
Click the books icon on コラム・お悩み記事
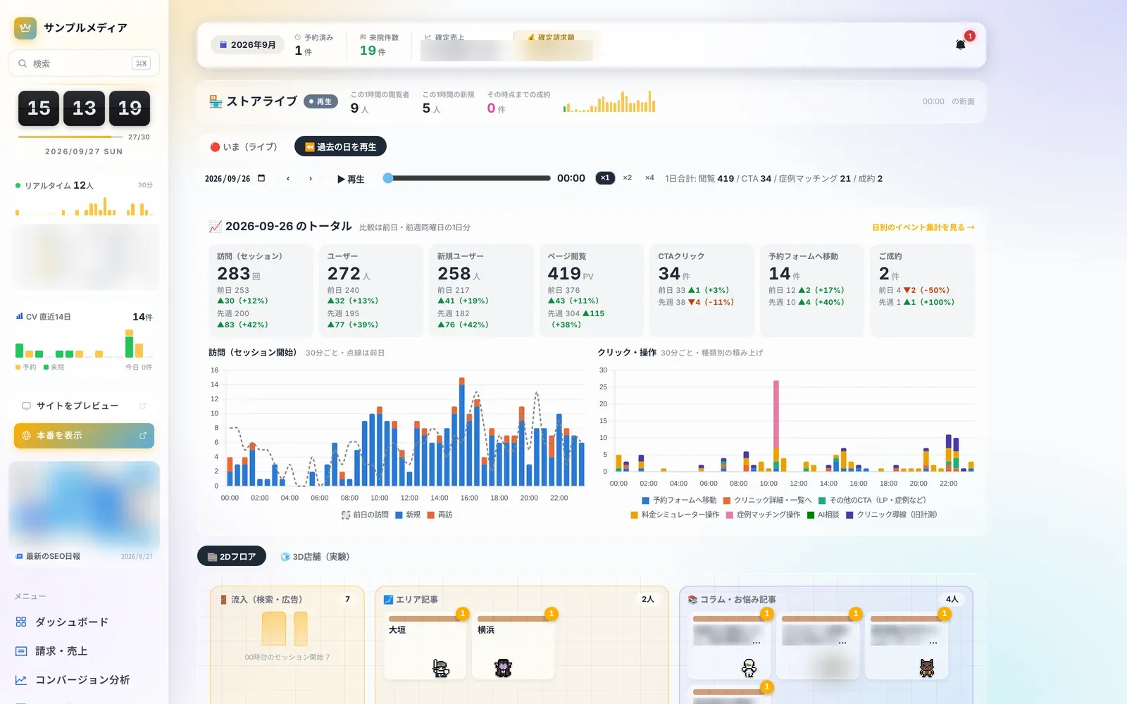pos(693,599)
